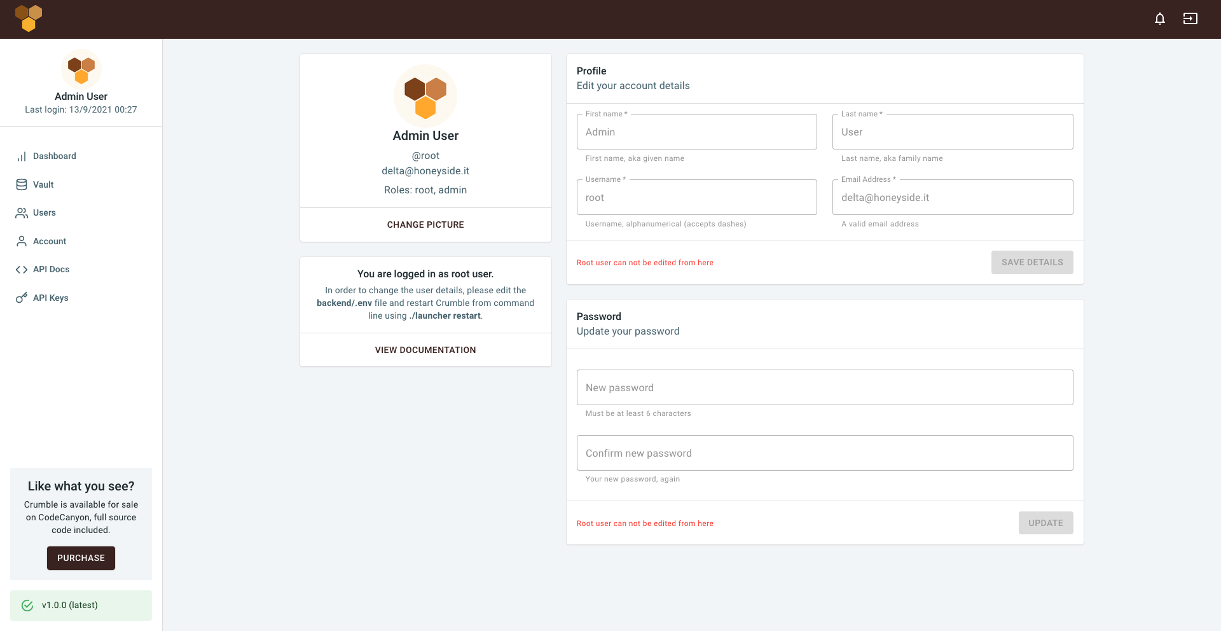Open Dashboard from the sidebar
This screenshot has height=631, width=1221.
(x=54, y=156)
